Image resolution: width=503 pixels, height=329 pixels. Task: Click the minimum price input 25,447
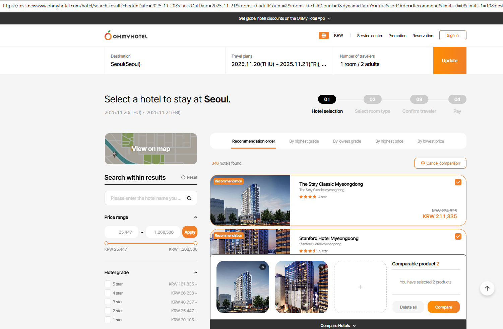(121, 232)
